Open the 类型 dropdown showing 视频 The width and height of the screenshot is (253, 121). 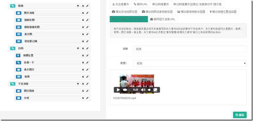190,63
